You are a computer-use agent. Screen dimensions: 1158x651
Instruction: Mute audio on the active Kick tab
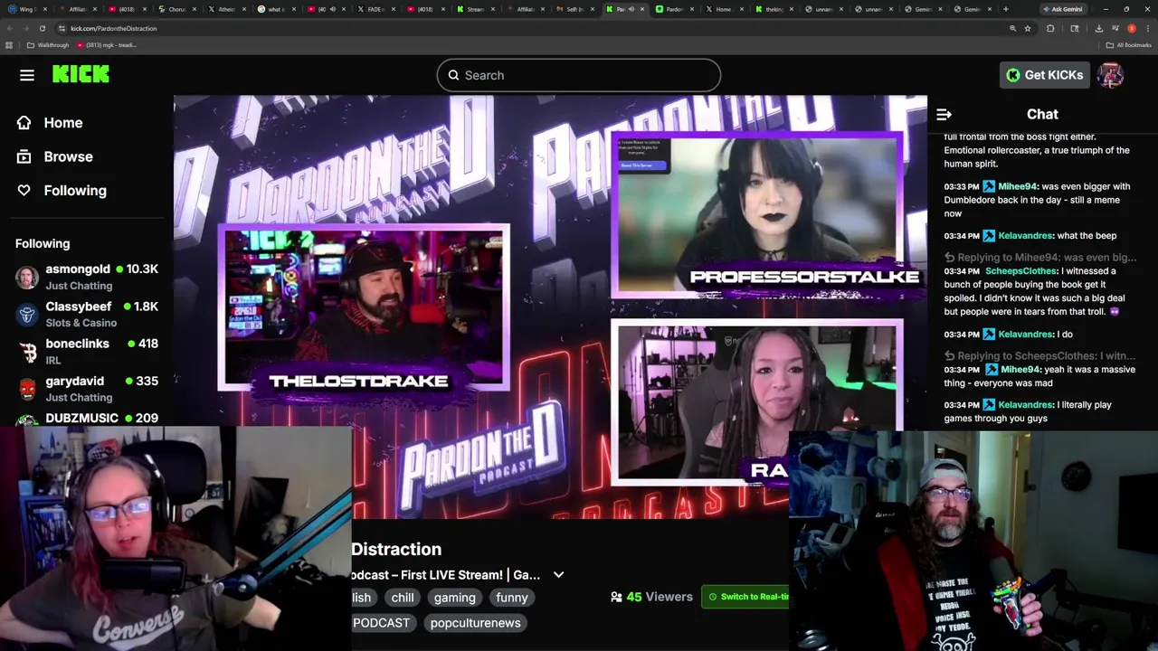pyautogui.click(x=631, y=9)
